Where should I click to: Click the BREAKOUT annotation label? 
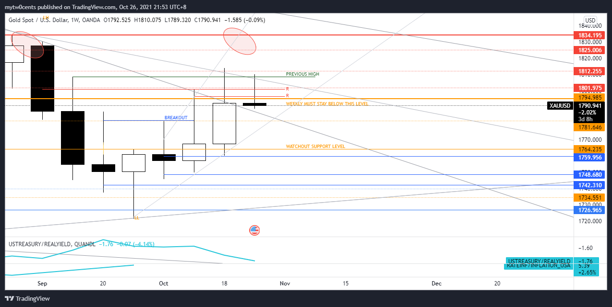click(x=176, y=117)
